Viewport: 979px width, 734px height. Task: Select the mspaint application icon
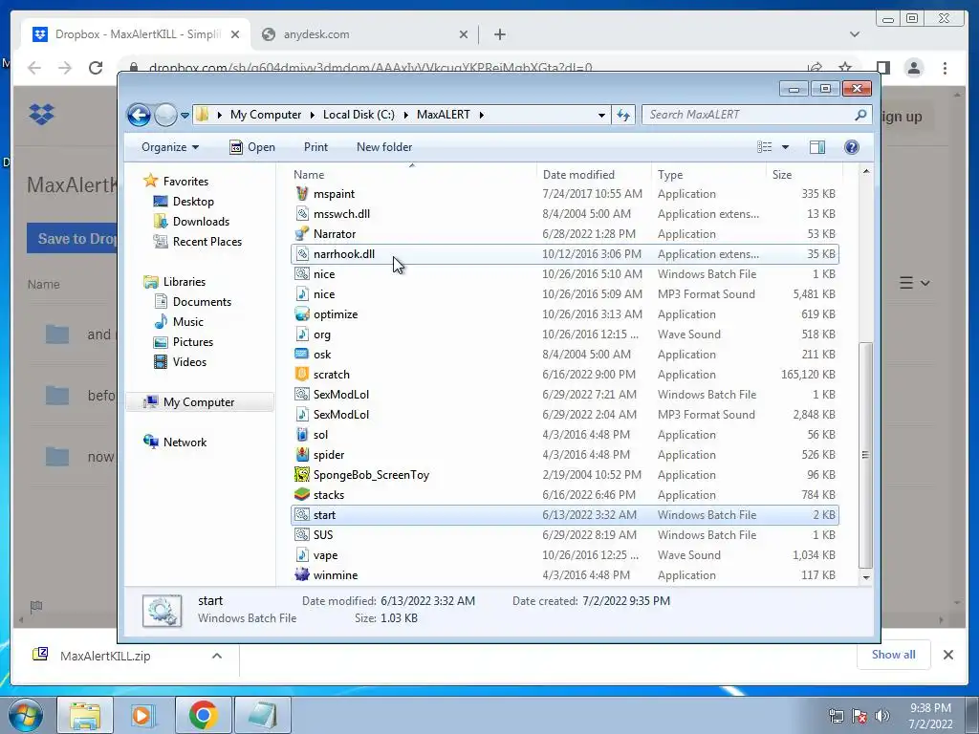coord(302,193)
